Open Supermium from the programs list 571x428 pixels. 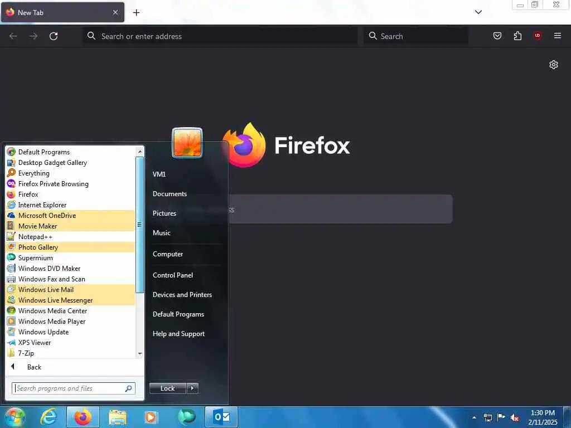[71, 257]
